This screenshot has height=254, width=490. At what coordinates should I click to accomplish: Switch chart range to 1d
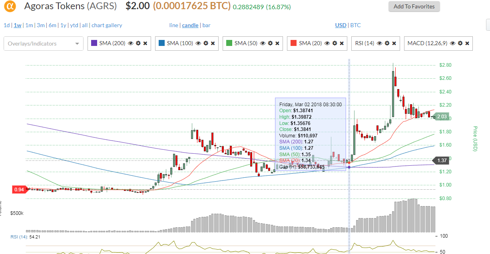6,25
